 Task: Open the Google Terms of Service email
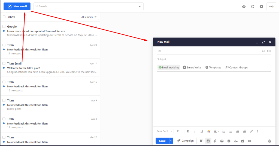(50, 31)
